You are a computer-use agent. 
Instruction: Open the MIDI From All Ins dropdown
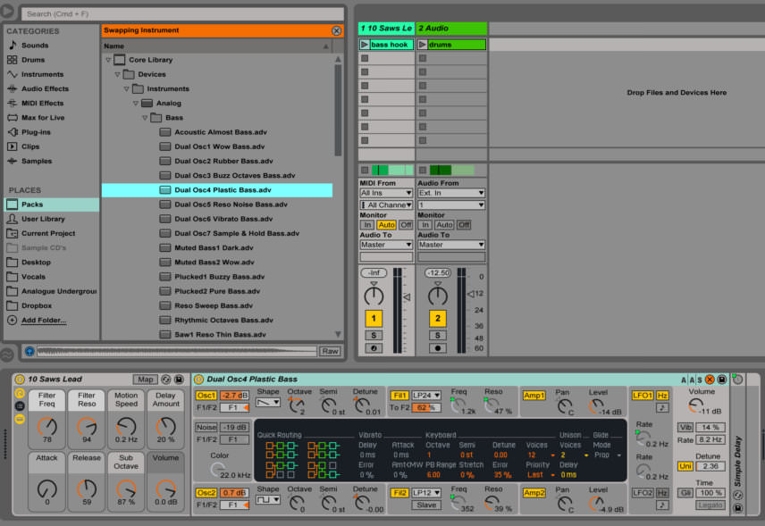coord(386,193)
